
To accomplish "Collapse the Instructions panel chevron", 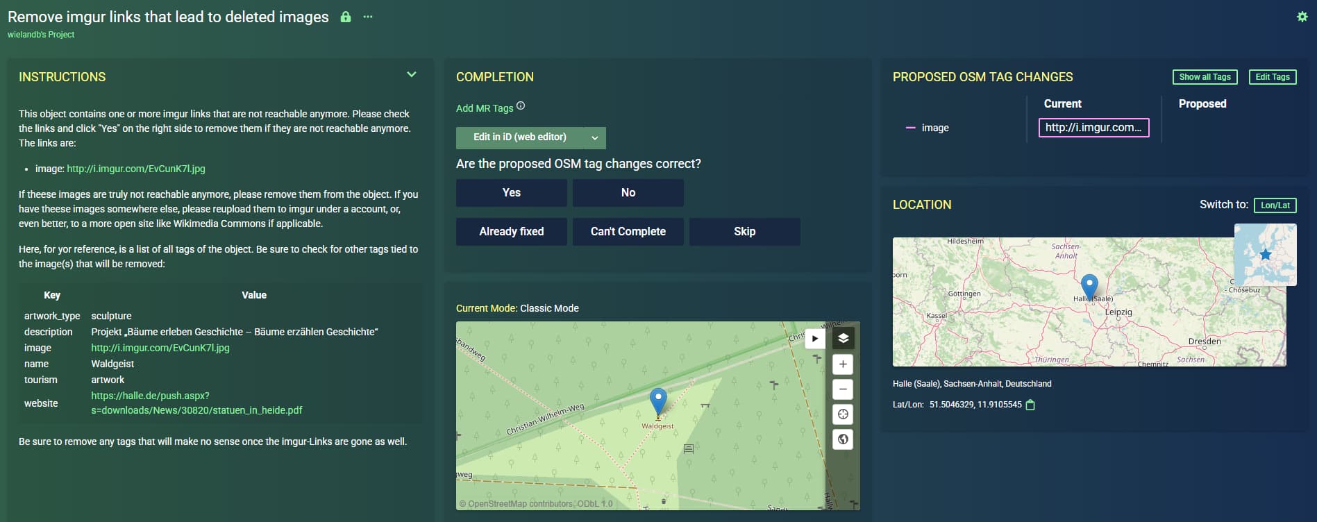I will coord(412,74).
